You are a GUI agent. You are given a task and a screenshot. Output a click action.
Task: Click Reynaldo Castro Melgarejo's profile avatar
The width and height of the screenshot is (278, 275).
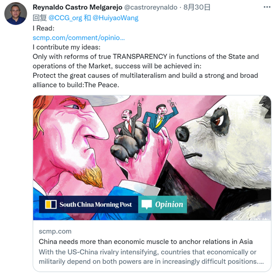click(16, 13)
